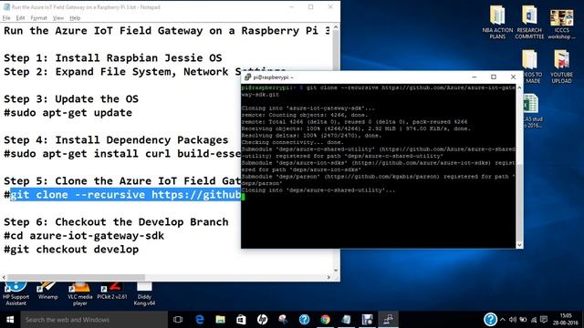Click PuTTY scrollbar down arrow

[519, 245]
